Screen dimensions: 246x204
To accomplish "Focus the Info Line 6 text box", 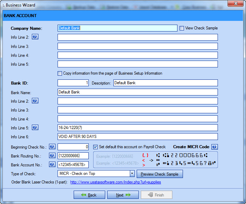I will tap(137, 137).
